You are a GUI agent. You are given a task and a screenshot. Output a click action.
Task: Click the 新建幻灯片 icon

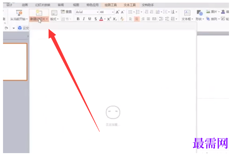point(39,13)
